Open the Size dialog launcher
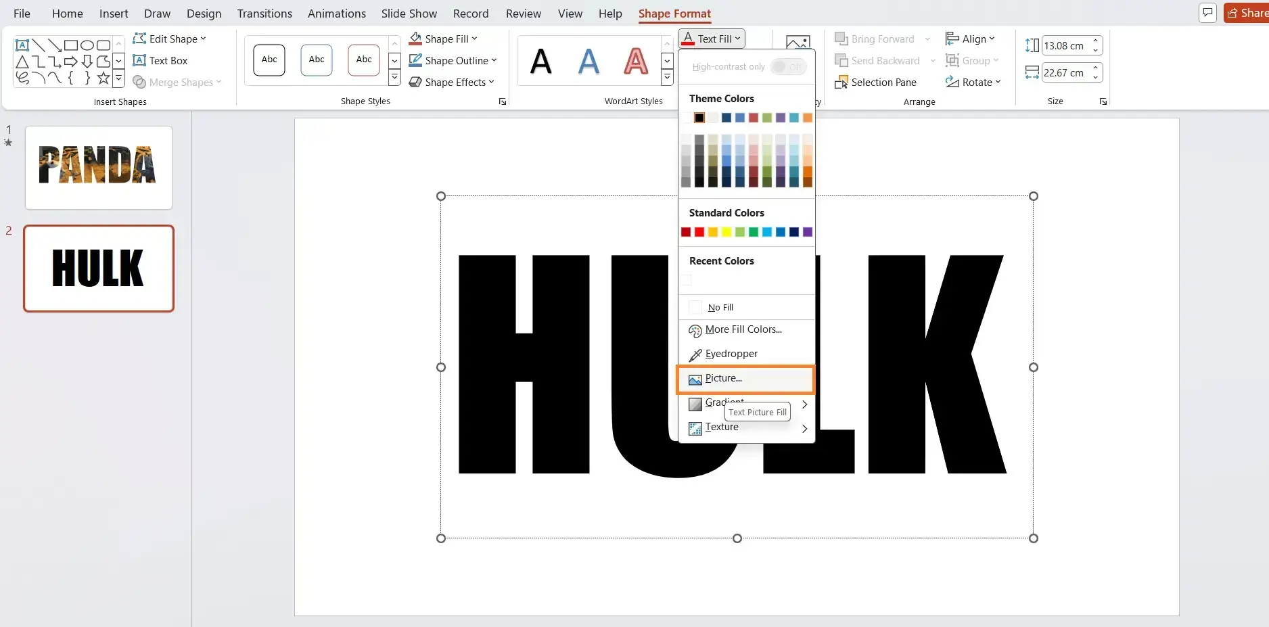Screen dimensions: 1269x627 (1103, 101)
